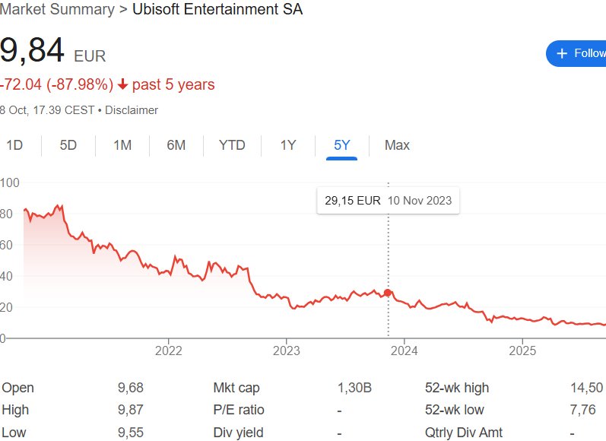Open the Disclaimer link
Screen dimensions: 606x441
[132, 110]
